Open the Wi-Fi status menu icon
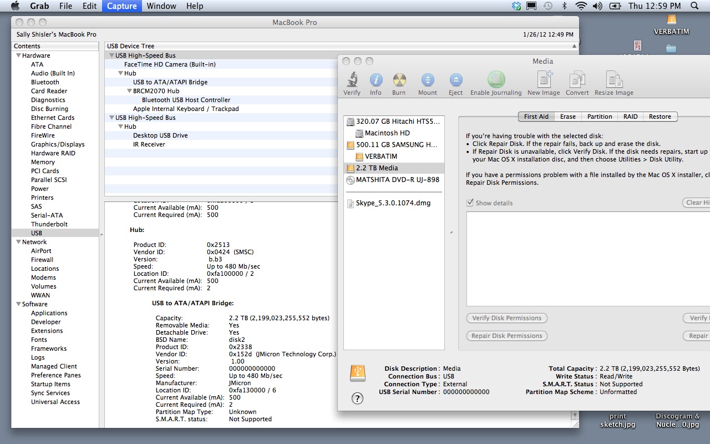Viewport: 710px width, 444px height. pyautogui.click(x=581, y=6)
